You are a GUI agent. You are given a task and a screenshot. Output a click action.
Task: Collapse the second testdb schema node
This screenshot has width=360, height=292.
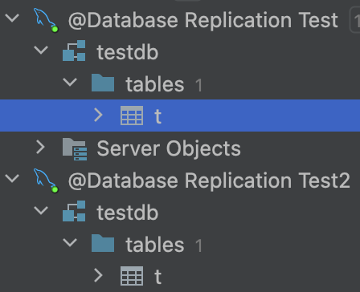tap(41, 211)
